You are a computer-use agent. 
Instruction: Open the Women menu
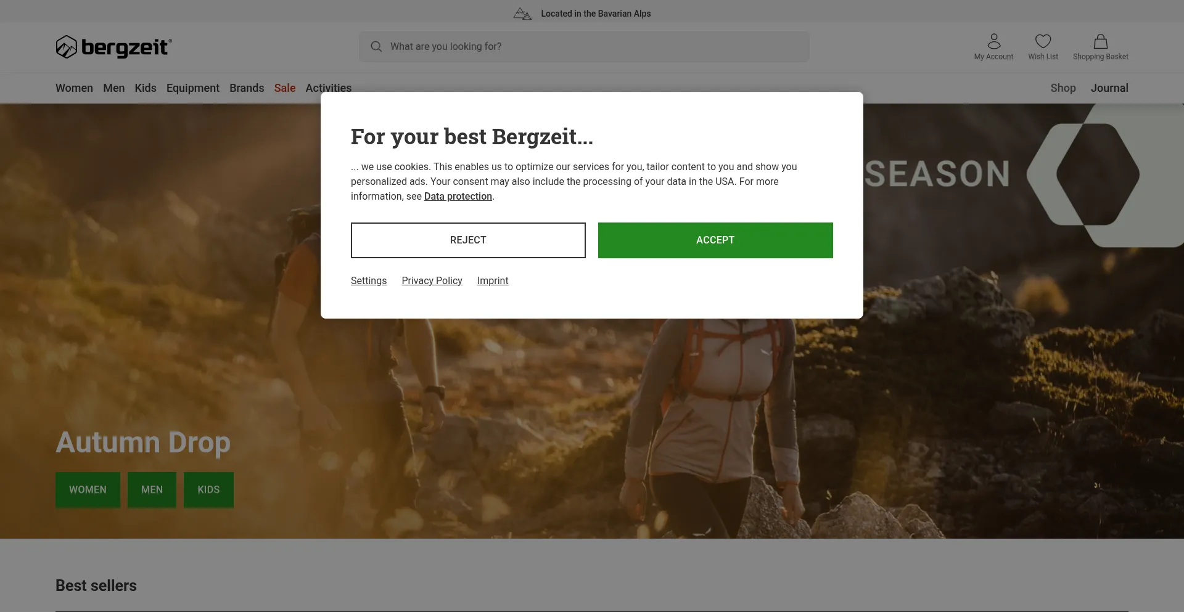[x=74, y=88]
